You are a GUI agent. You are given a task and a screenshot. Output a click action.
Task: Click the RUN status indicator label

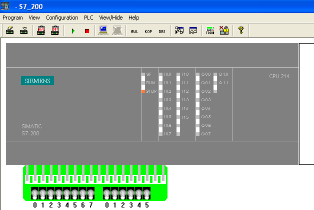[150, 83]
